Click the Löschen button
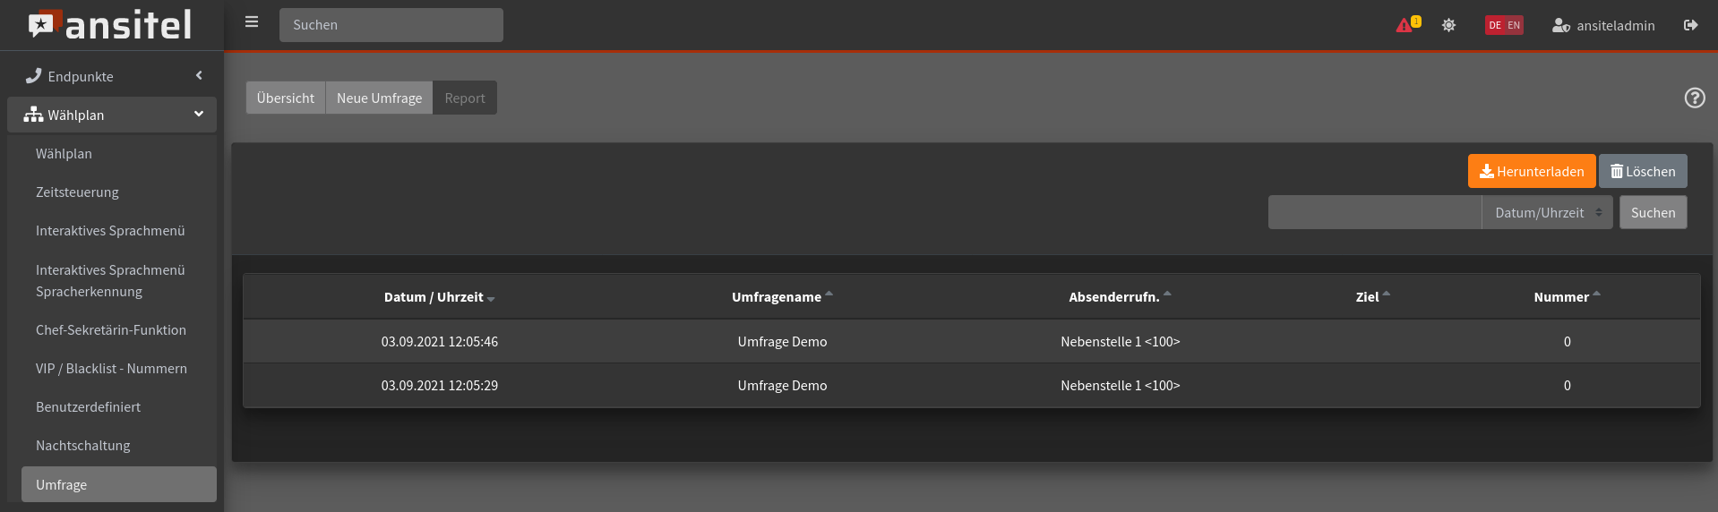Screen dimensions: 1718x512 click(1642, 172)
